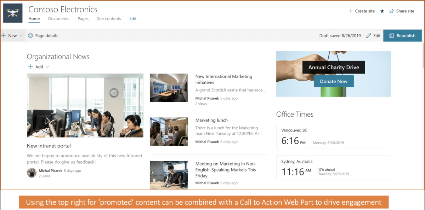Open Michal Pisarek's profile avatar
425x210 pixels.
(32, 172)
